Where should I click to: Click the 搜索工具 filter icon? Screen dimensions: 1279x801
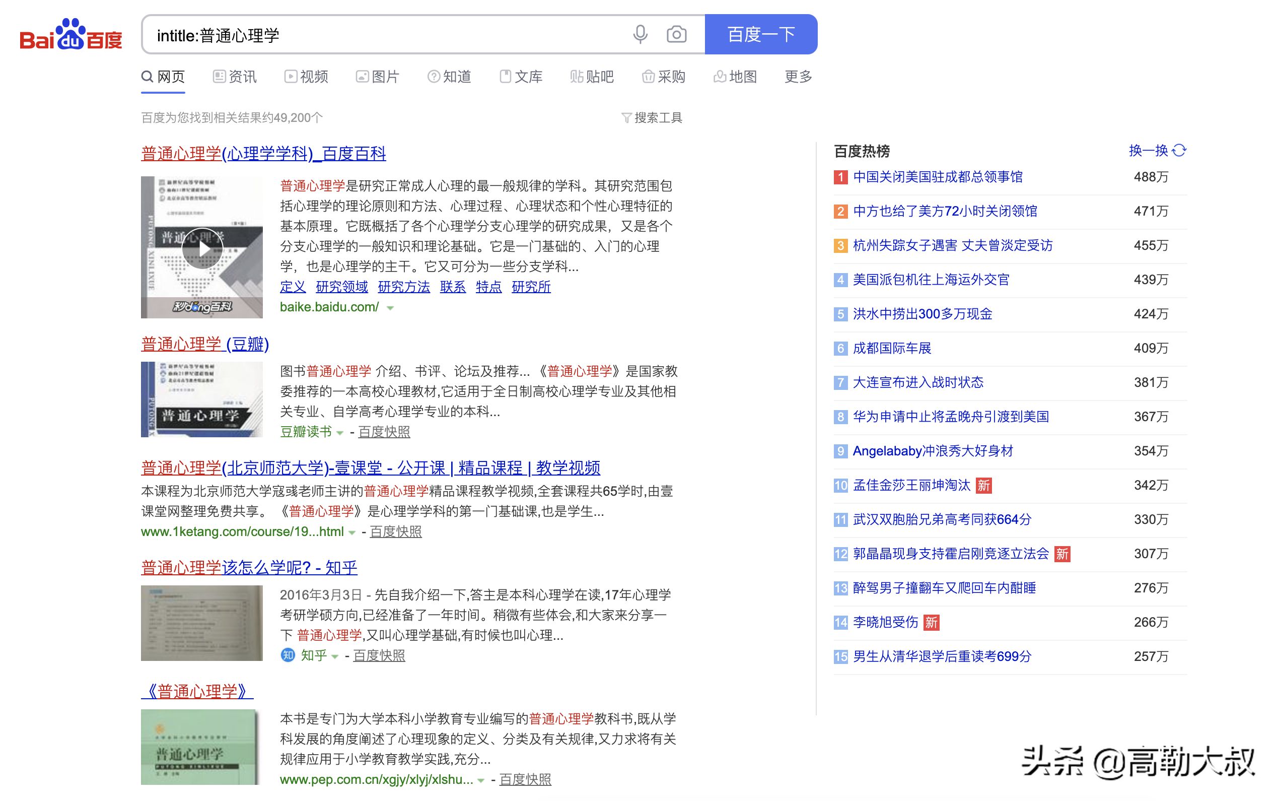[626, 117]
